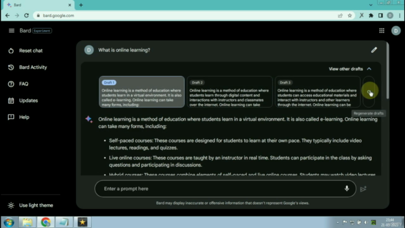Open a new browser tab

(x=81, y=5)
